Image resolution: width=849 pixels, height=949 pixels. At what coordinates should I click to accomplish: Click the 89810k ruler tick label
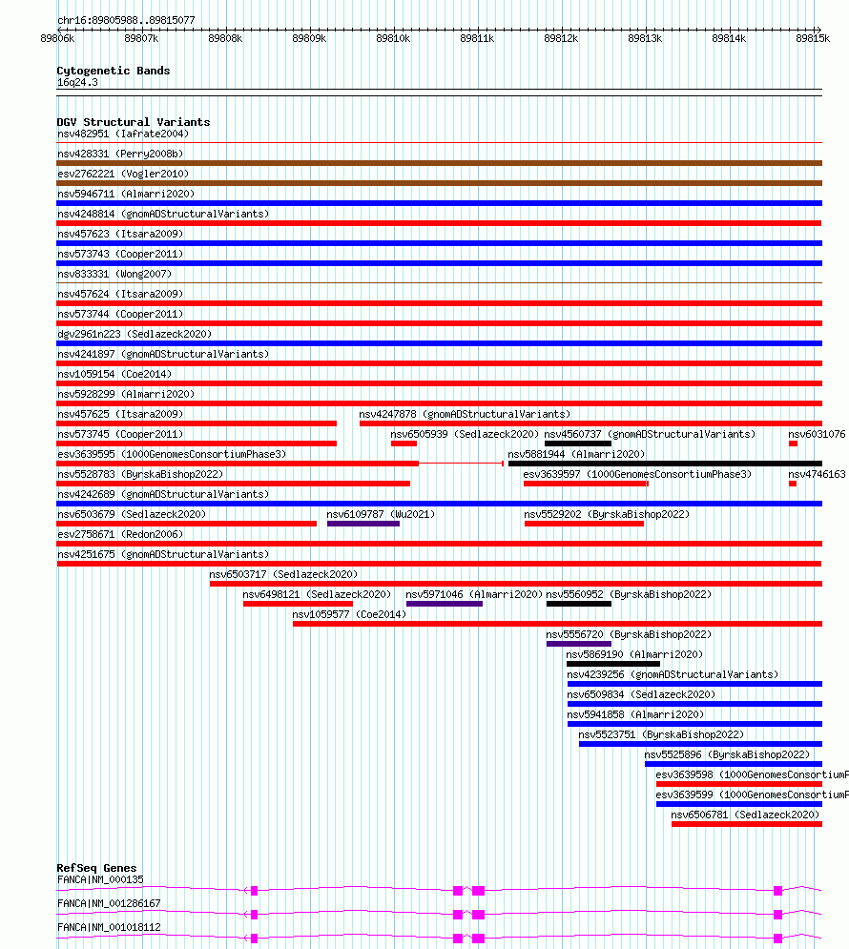click(x=393, y=37)
